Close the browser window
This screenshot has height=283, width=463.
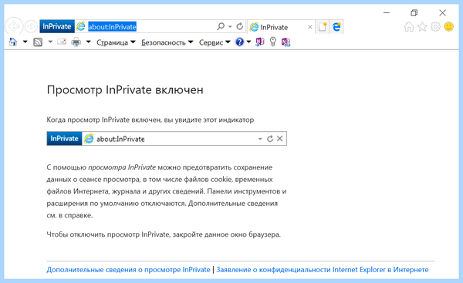tap(442, 12)
